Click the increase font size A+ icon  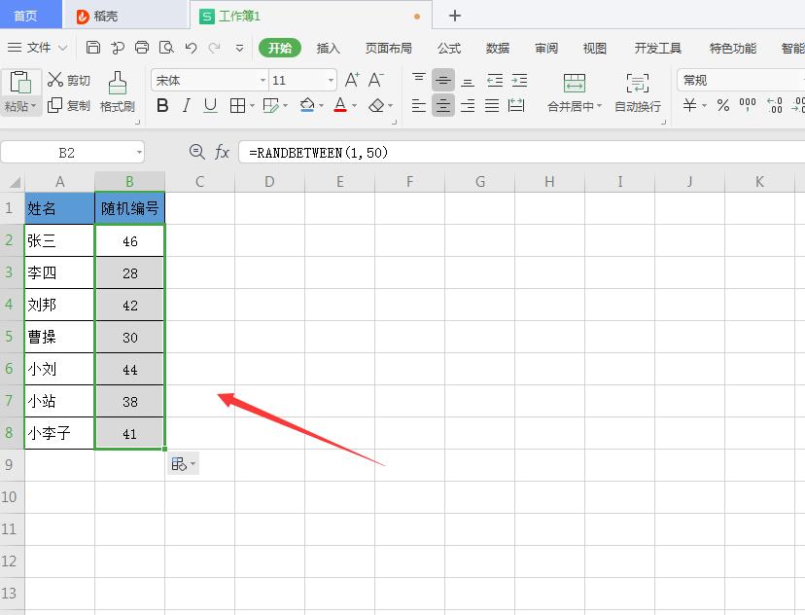pos(351,81)
